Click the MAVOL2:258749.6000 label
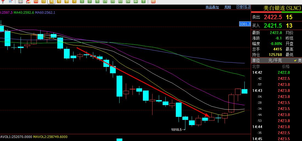The width and height of the screenshot is (302, 141). 50,137
